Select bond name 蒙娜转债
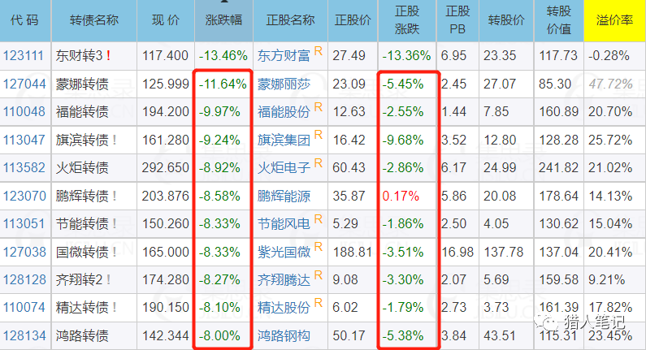 click(82, 84)
